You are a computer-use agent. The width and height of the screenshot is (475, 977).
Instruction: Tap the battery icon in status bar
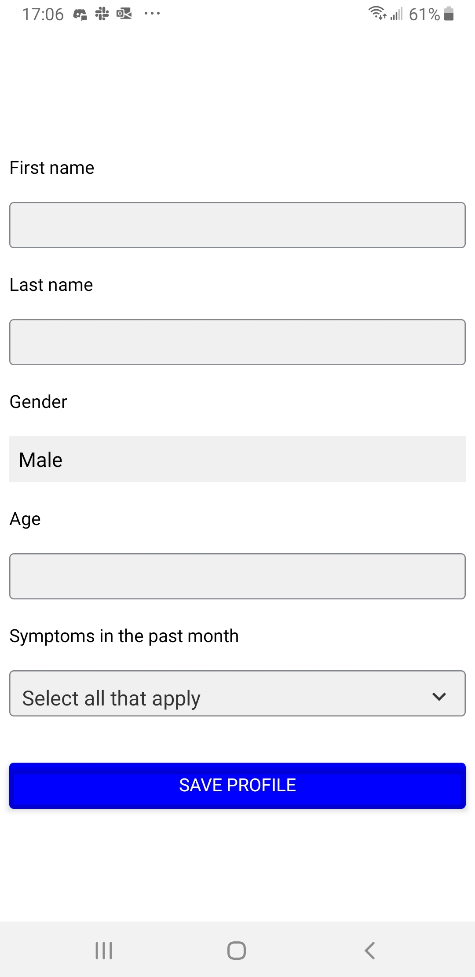point(449,14)
